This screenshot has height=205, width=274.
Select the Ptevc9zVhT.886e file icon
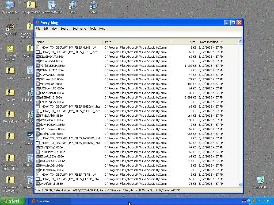pyautogui.click(x=37, y=61)
